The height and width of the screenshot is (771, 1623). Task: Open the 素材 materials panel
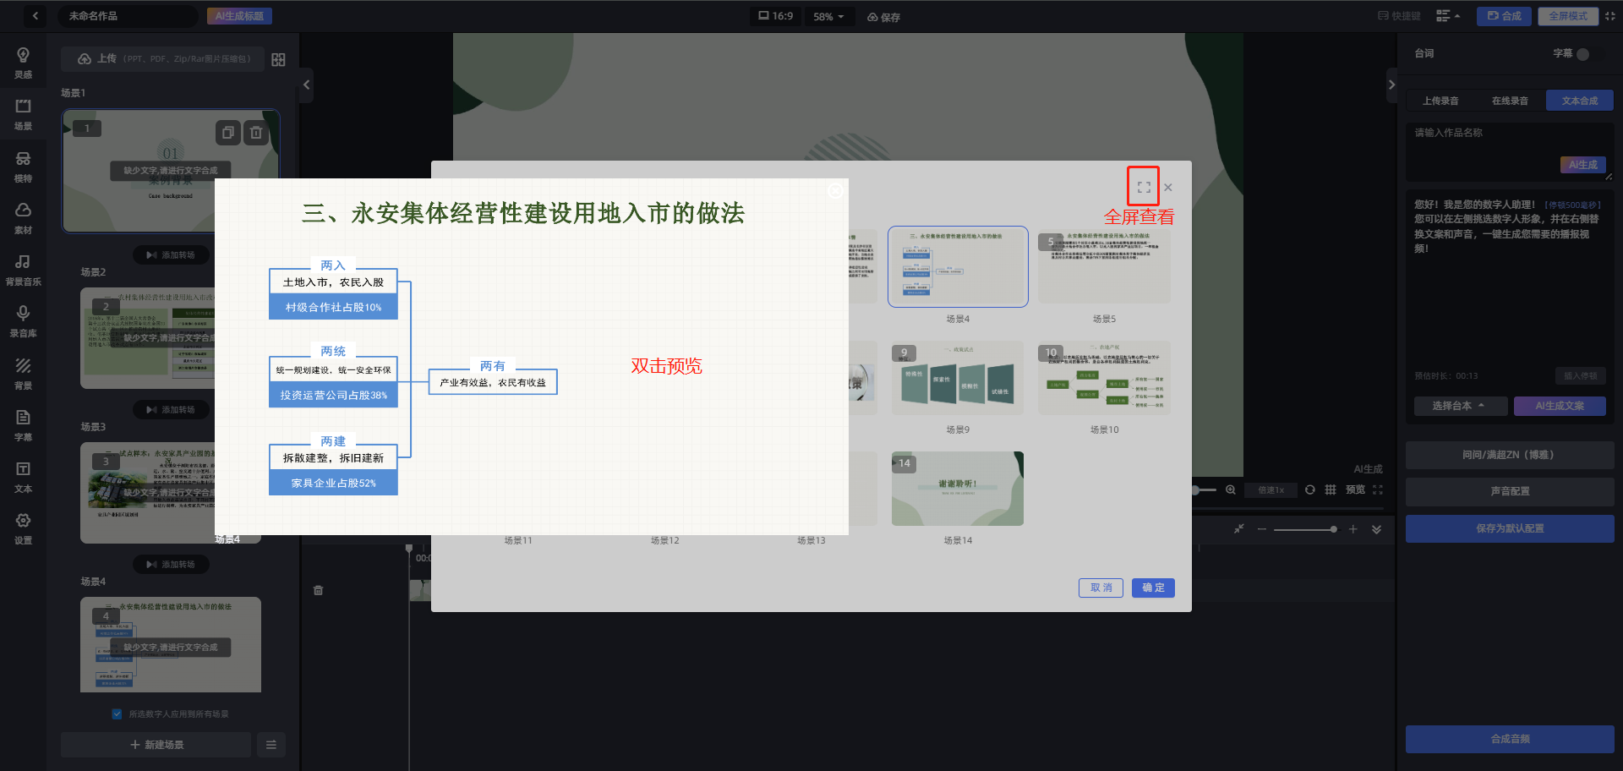23,219
